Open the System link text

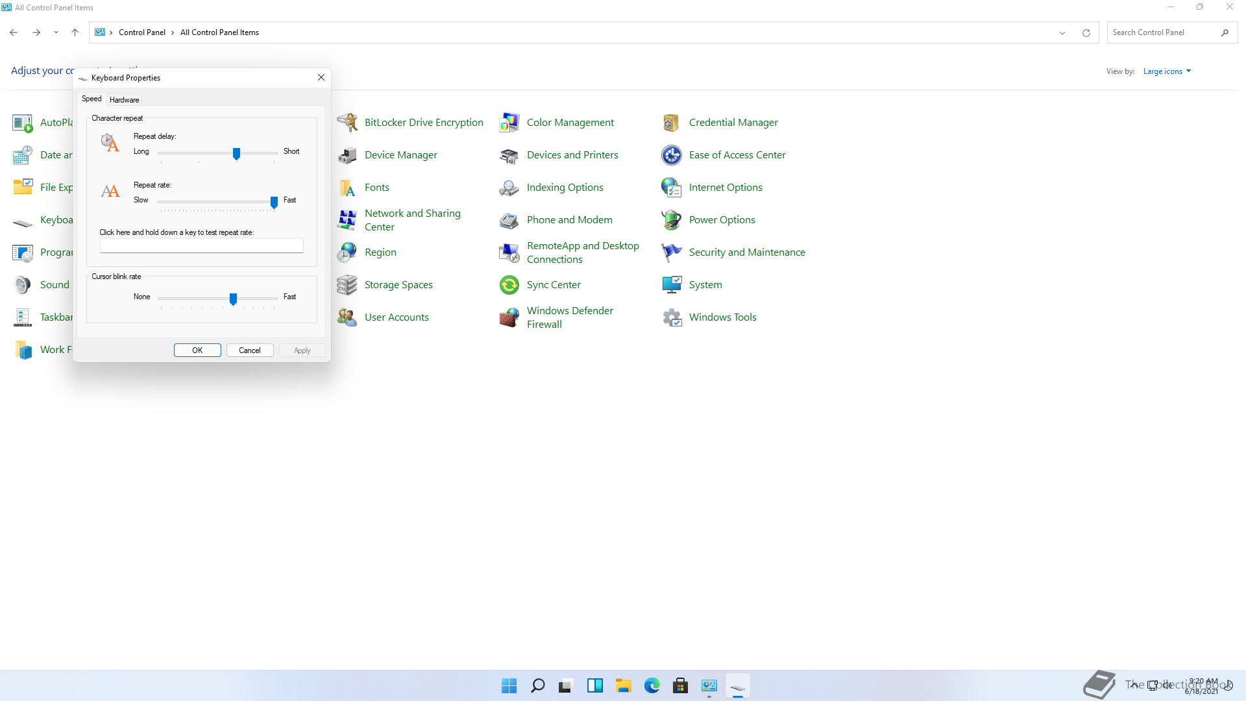705,284
